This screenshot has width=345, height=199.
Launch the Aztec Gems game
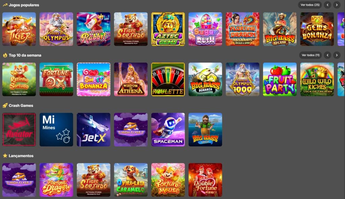(x=168, y=29)
